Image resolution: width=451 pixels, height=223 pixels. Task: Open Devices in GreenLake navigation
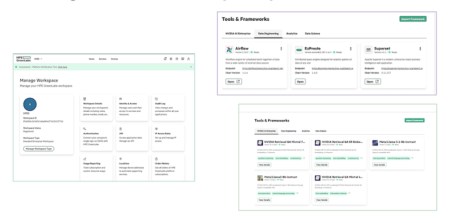point(114,59)
